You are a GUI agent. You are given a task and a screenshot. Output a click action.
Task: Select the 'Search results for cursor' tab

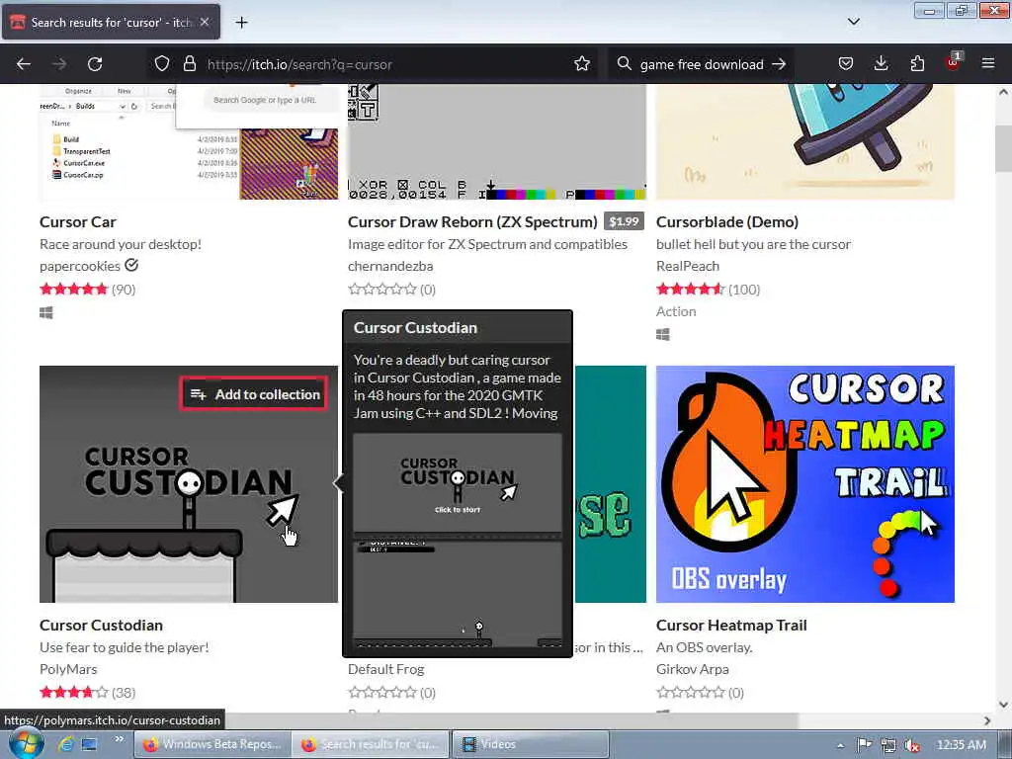coord(111,23)
